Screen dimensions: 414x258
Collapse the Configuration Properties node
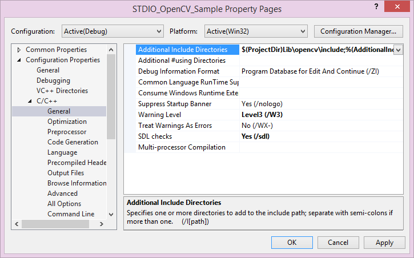click(x=19, y=60)
